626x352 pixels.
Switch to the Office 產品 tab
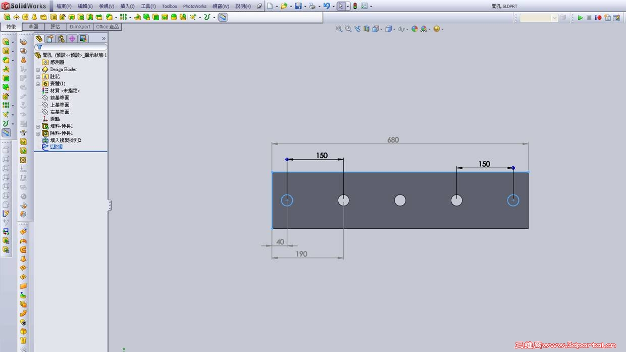click(x=107, y=27)
